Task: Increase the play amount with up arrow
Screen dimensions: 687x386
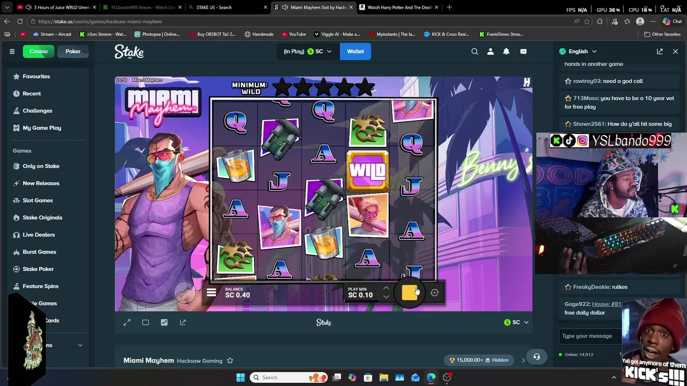Action: pyautogui.click(x=386, y=288)
